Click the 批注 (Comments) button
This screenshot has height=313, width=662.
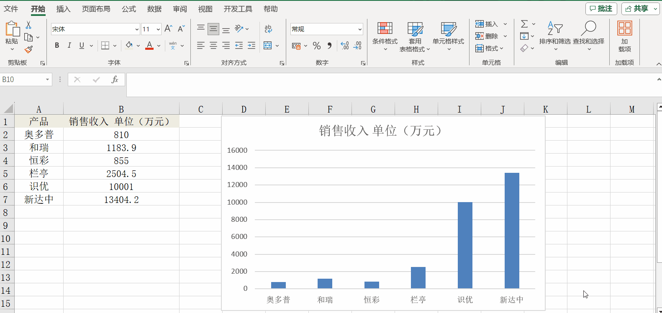(x=601, y=9)
